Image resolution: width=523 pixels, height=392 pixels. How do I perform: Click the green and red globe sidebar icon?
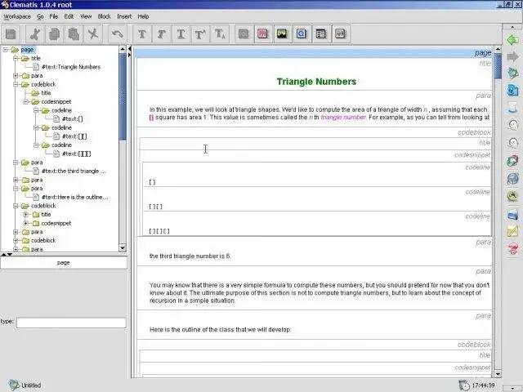coord(512,161)
